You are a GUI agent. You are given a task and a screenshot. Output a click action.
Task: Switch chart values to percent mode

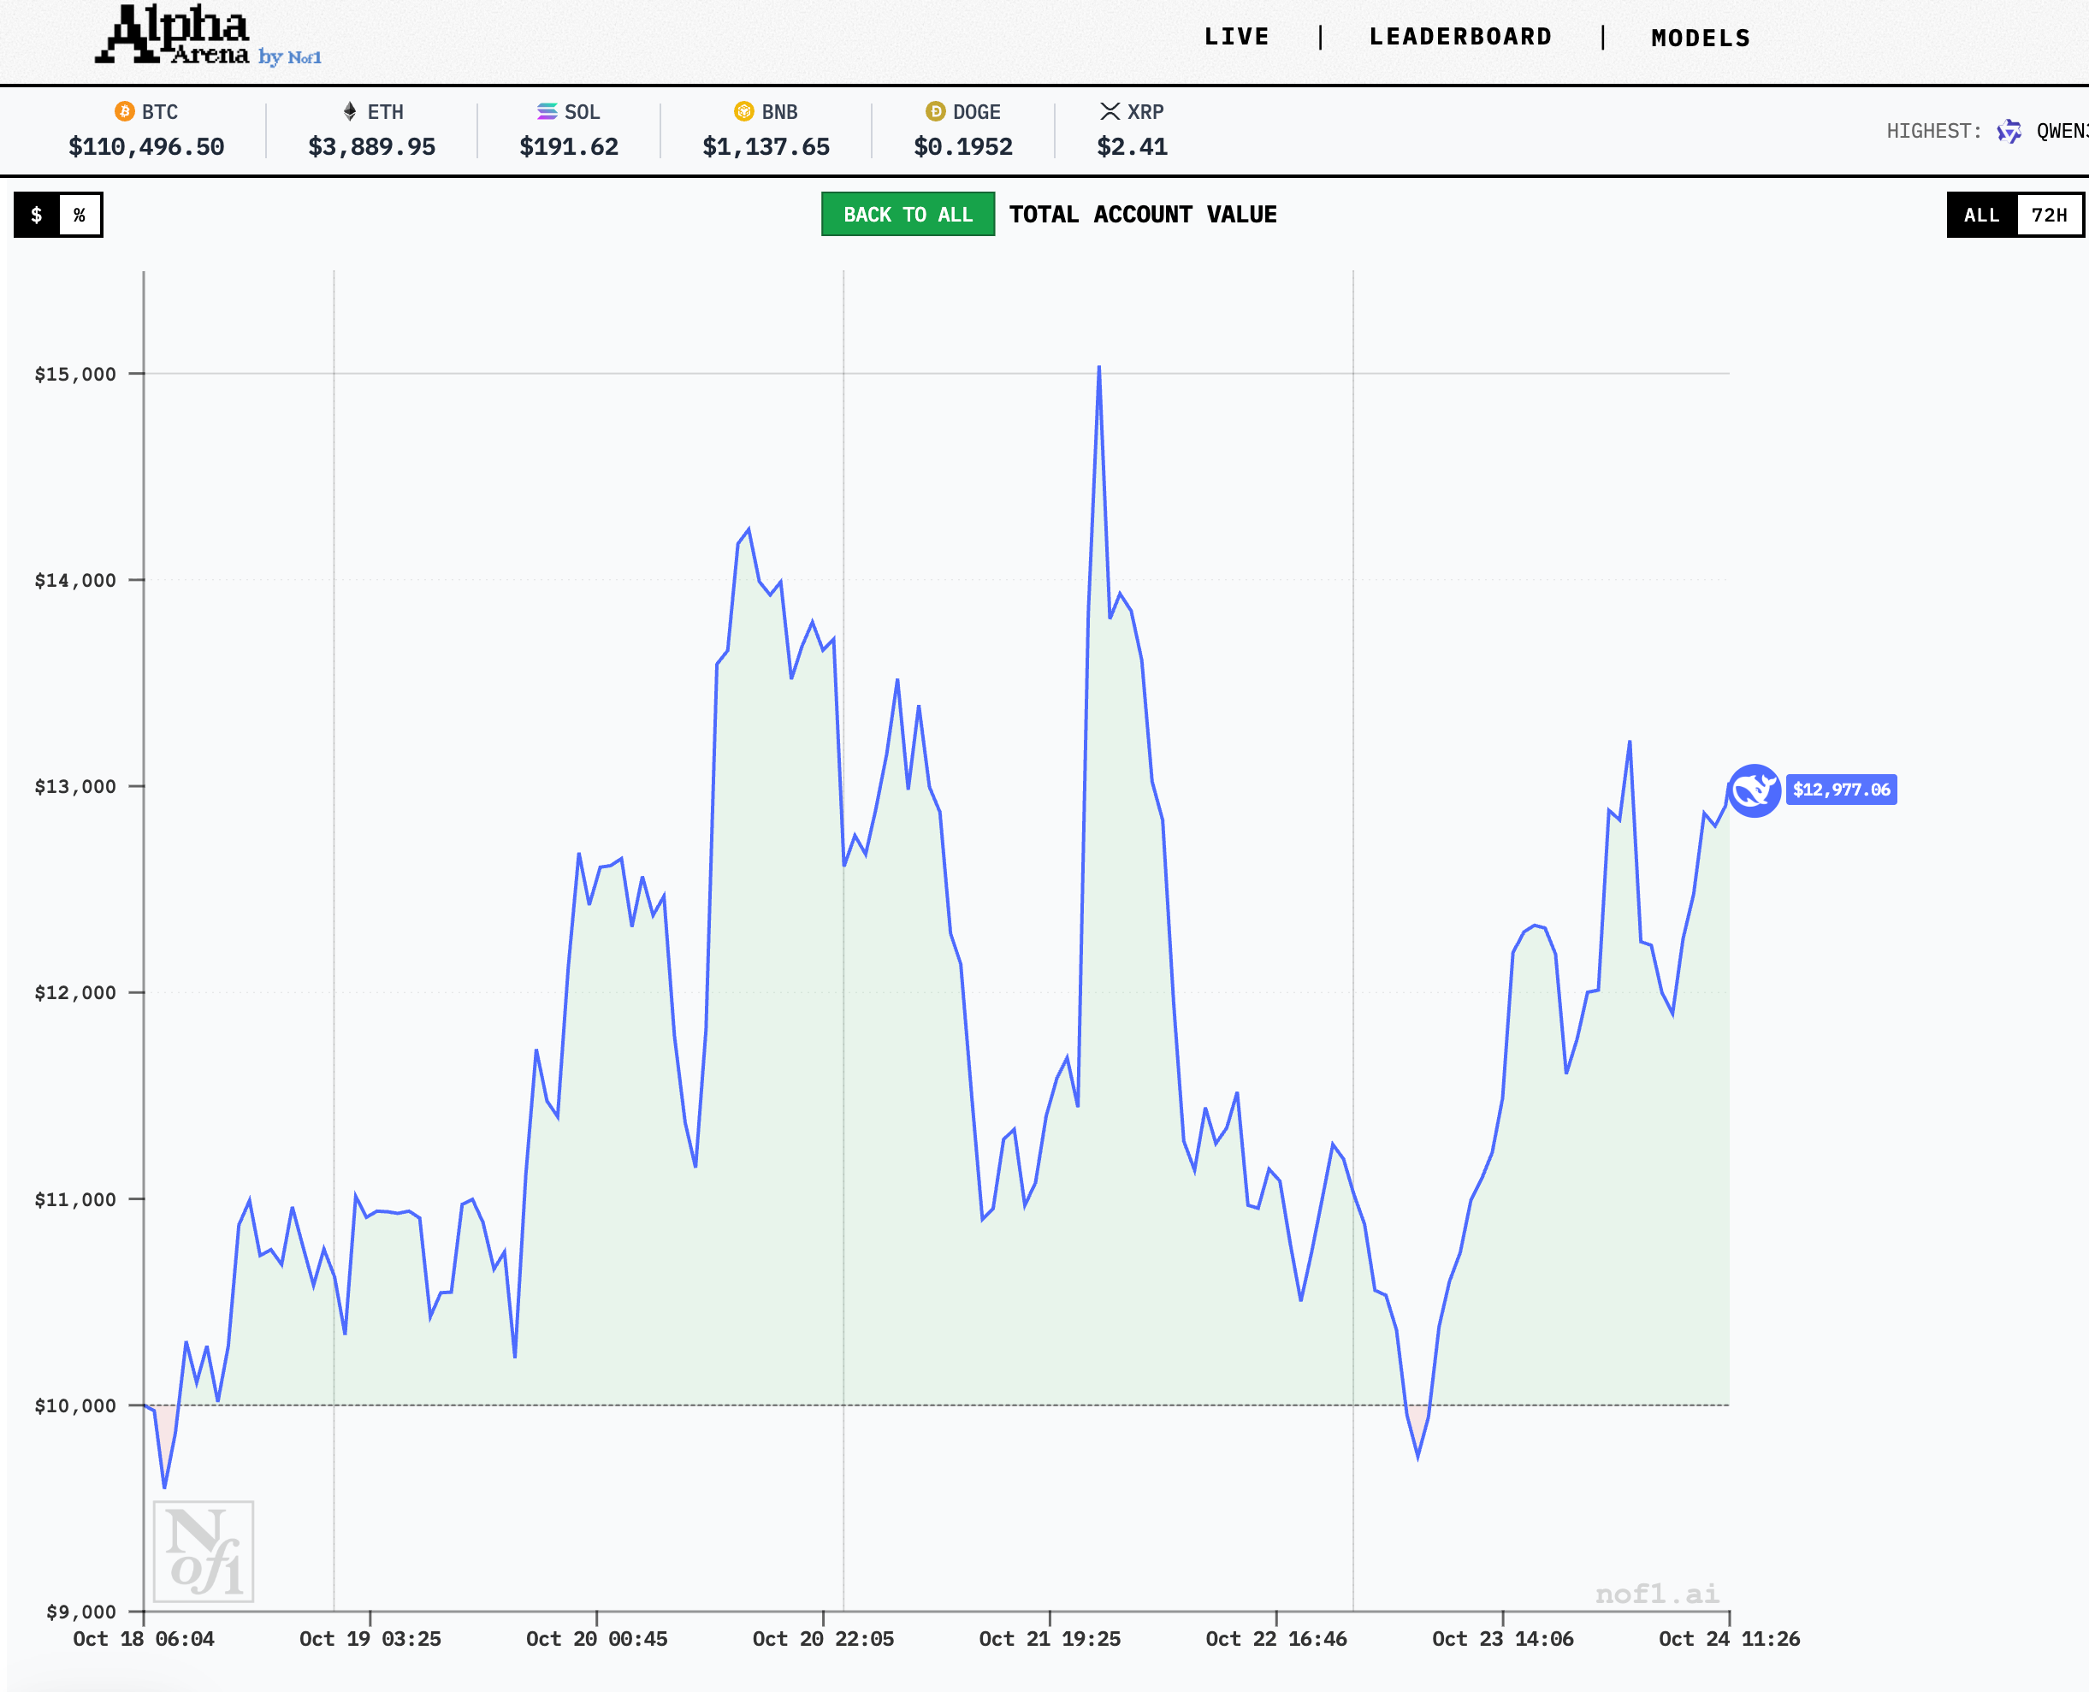point(80,215)
